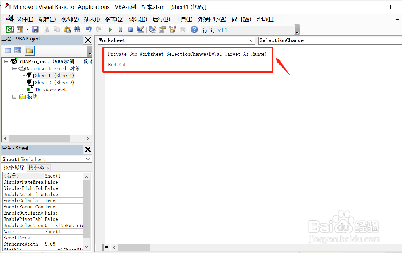
Task: Open the 编辑(E) menu
Action: pyautogui.click(x=47, y=19)
